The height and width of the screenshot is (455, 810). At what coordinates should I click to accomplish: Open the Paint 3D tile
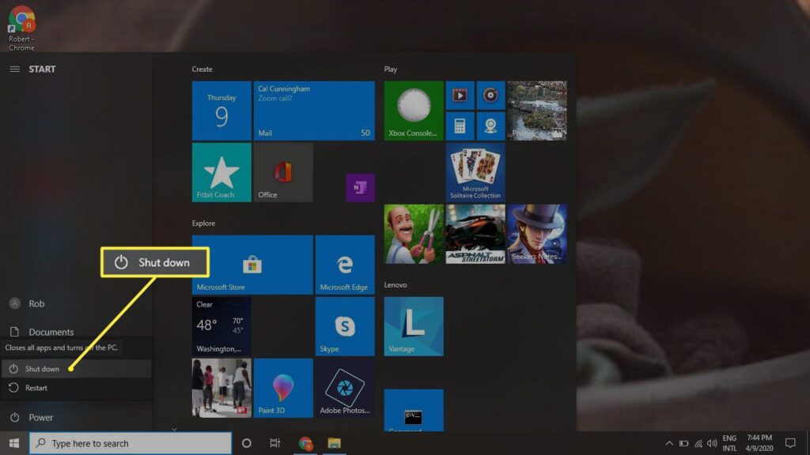283,388
